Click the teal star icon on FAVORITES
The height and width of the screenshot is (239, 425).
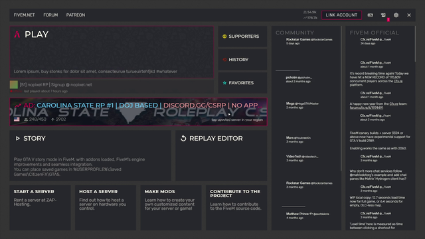[x=224, y=82]
